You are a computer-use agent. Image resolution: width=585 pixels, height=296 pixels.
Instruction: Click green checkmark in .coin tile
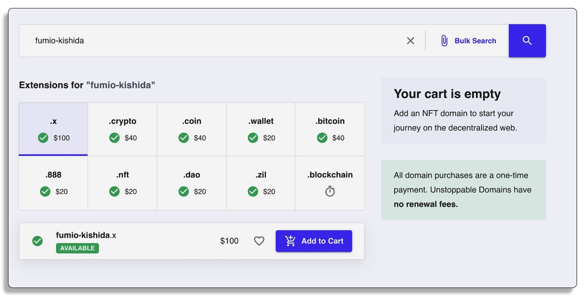(184, 138)
